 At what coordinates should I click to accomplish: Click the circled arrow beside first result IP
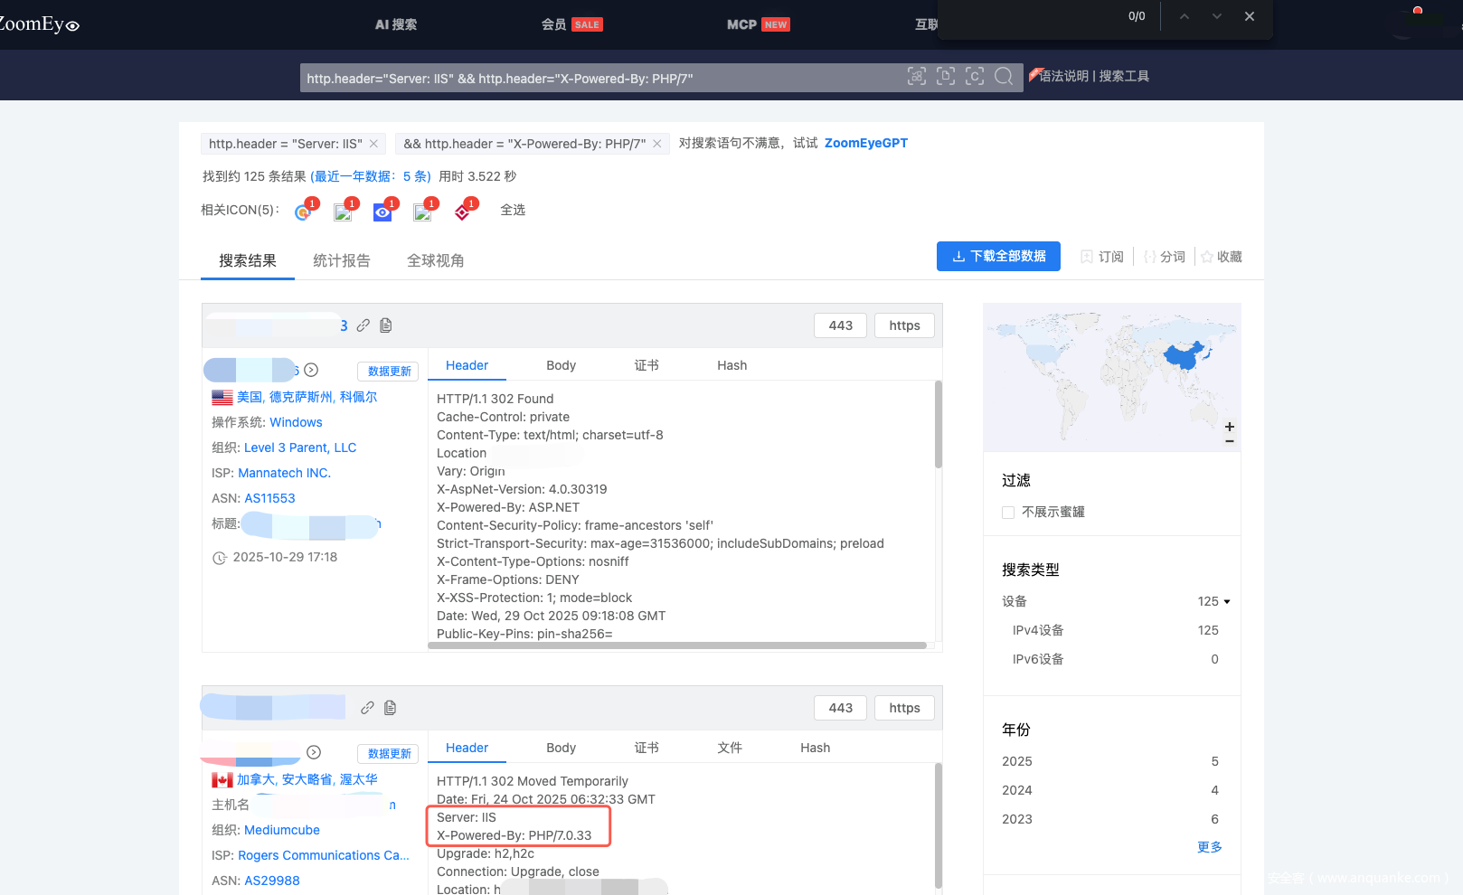click(311, 370)
